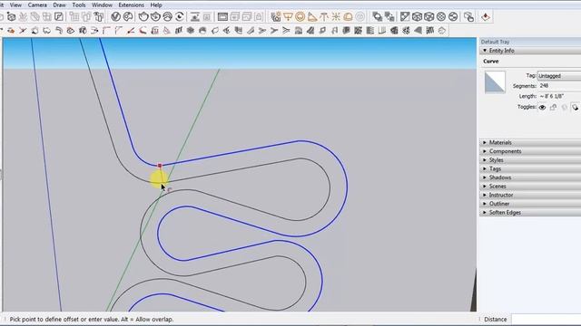The image size is (581, 326).
Task: Select the V-Ray Spot Light cone icon
Action: pos(312,16)
